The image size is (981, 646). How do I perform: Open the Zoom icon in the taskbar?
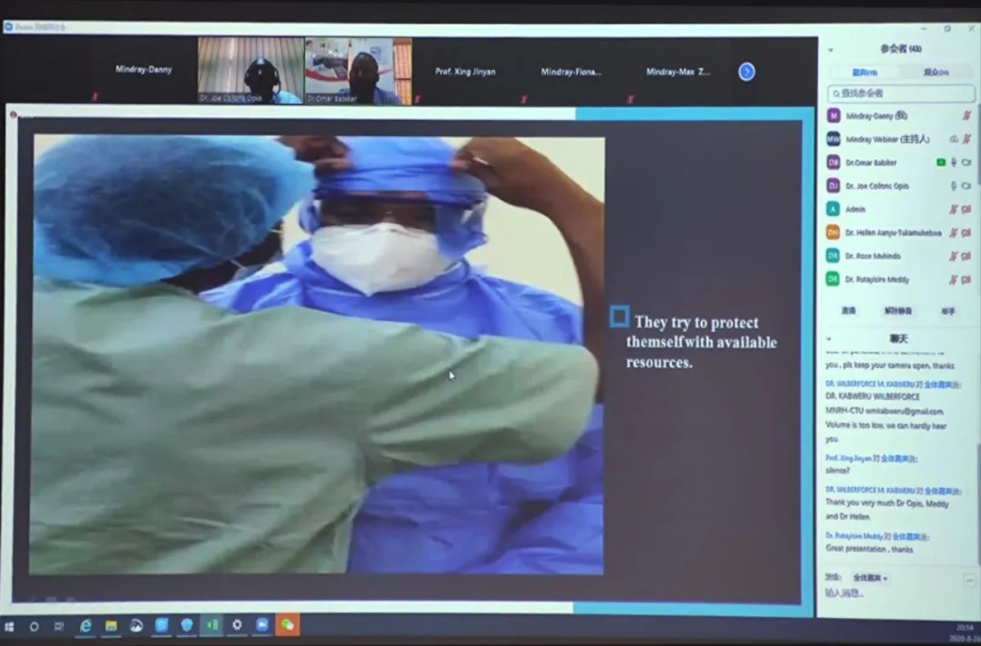point(262,625)
